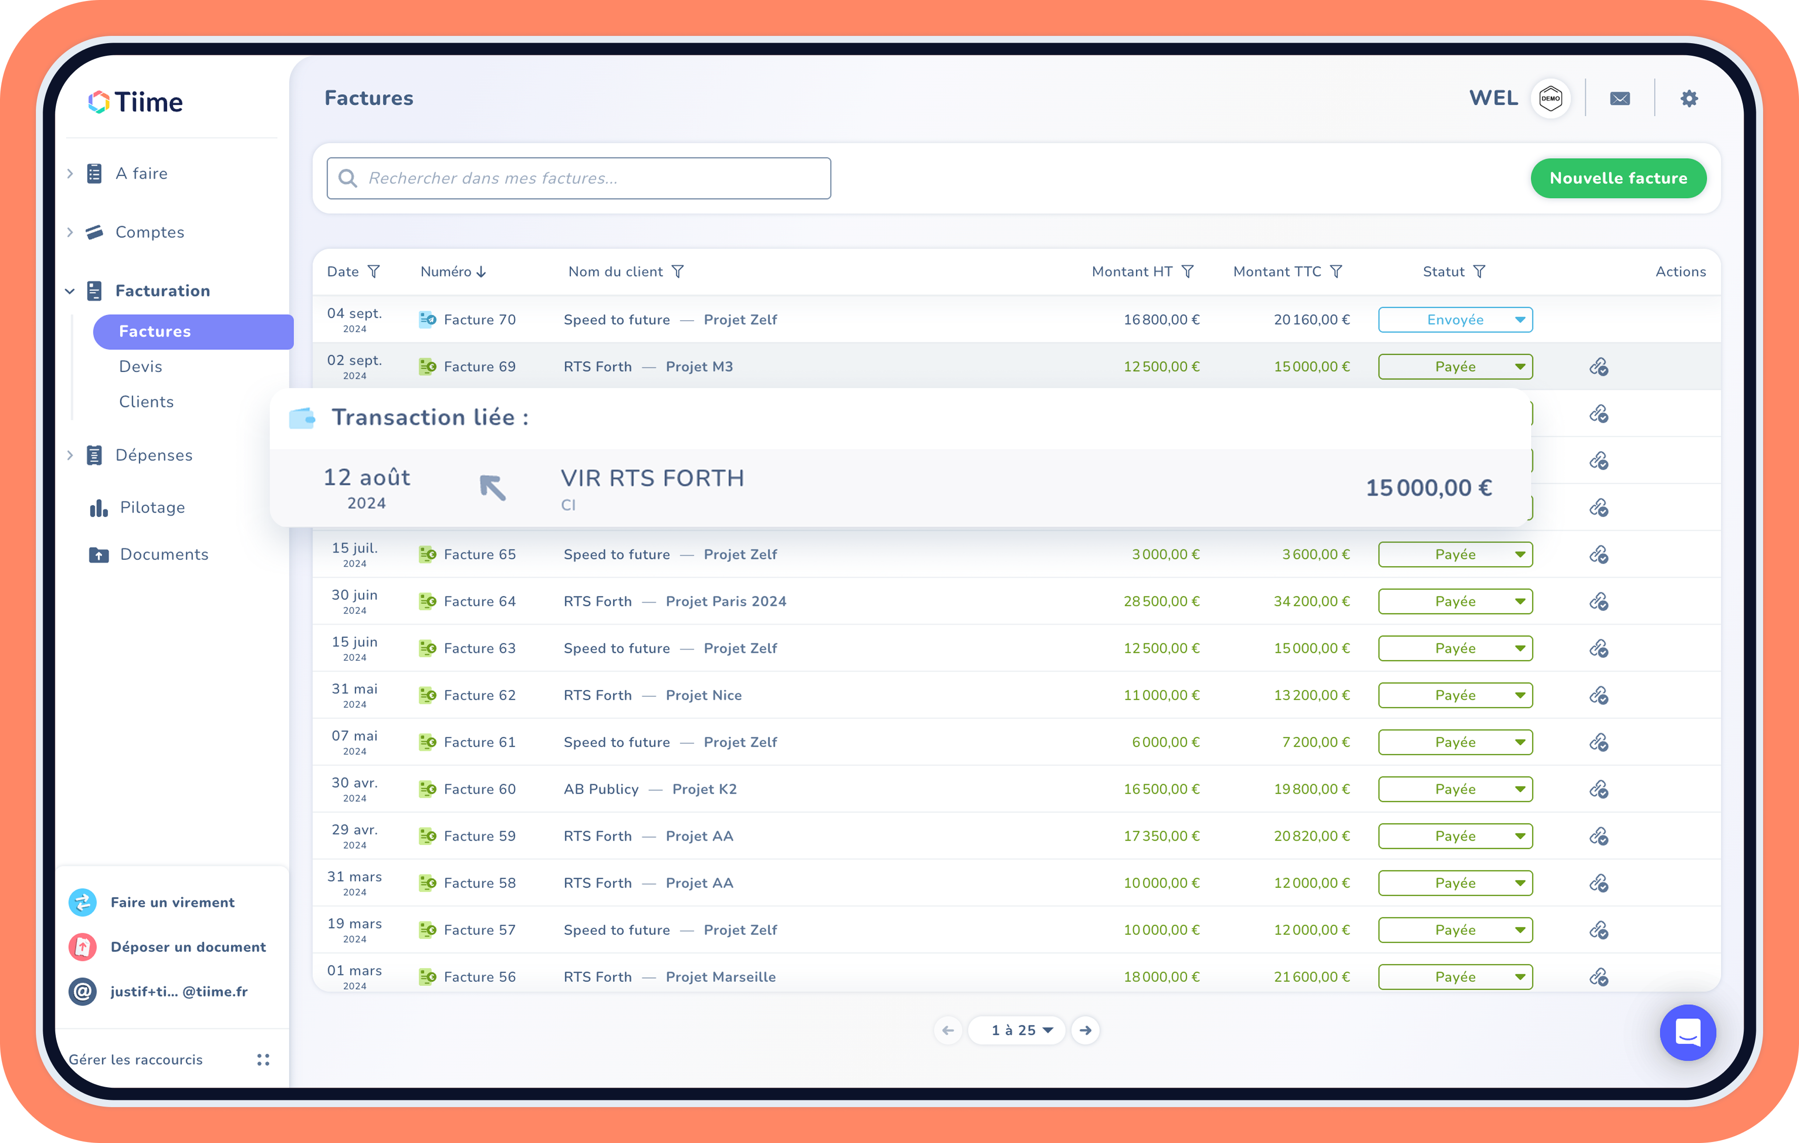Click linked transaction icon for Facture 69
Image resolution: width=1799 pixels, height=1143 pixels.
[1598, 367]
